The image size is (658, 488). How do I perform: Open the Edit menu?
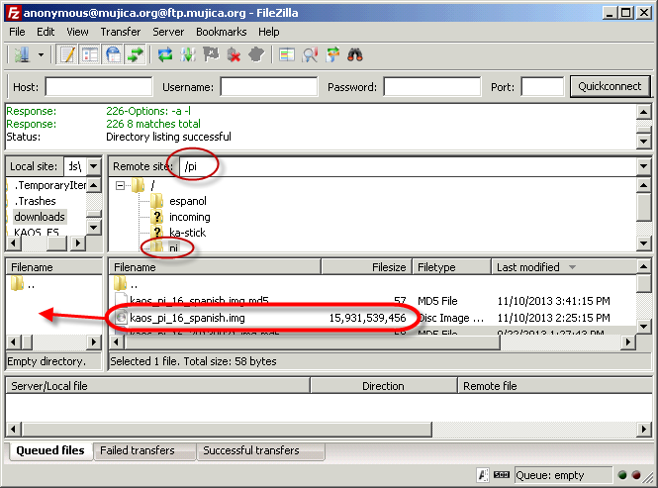coord(46,32)
